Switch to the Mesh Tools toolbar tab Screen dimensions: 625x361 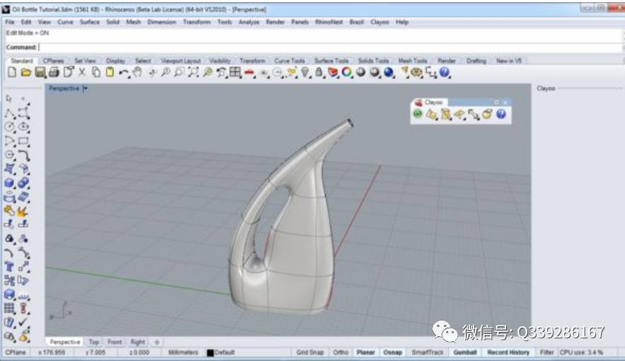click(413, 61)
